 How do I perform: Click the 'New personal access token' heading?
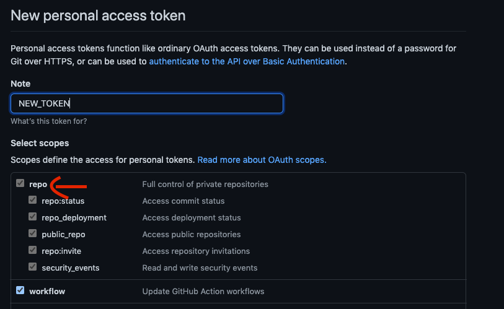(98, 15)
